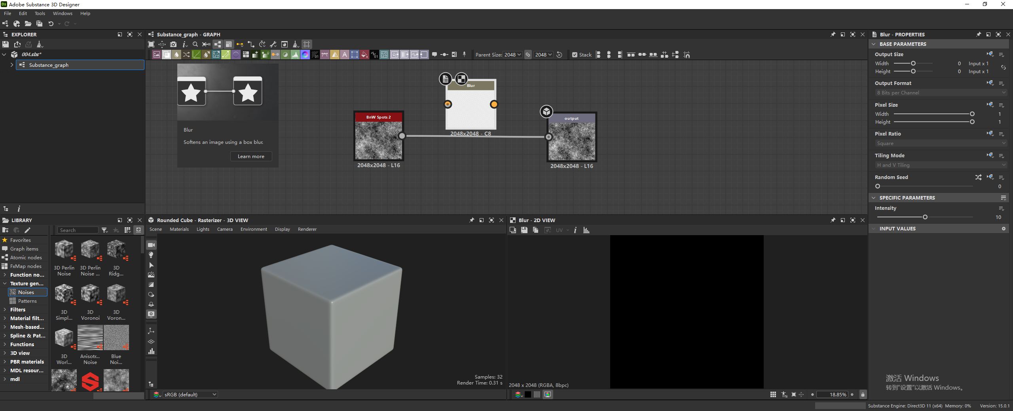1013x411 pixels.
Task: Open the Parent Size width dropdown
Action: pyautogui.click(x=513, y=55)
